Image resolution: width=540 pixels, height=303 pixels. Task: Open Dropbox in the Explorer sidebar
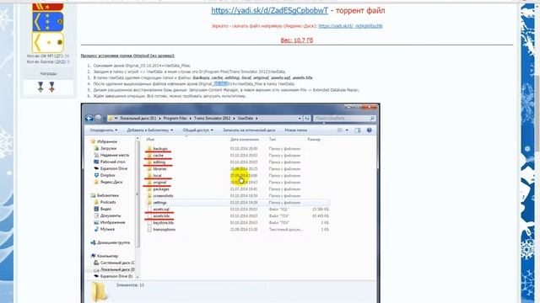[x=105, y=175]
